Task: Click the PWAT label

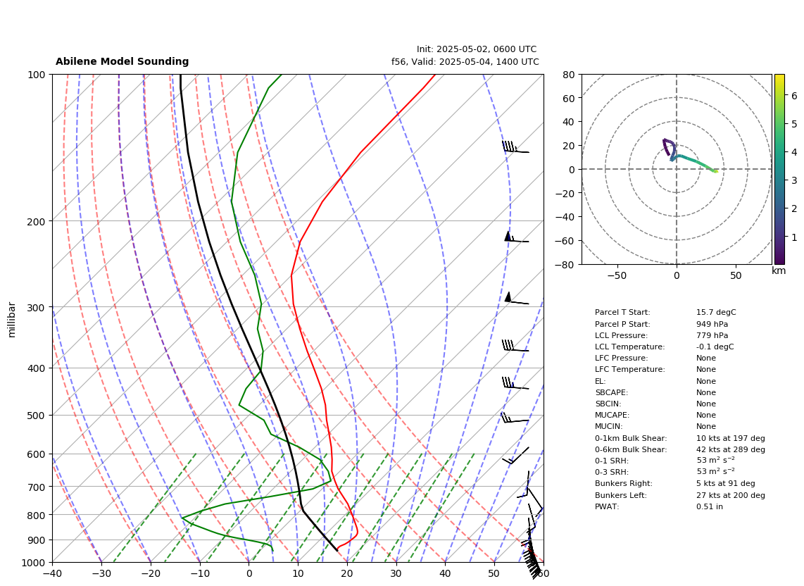Action: (x=607, y=506)
